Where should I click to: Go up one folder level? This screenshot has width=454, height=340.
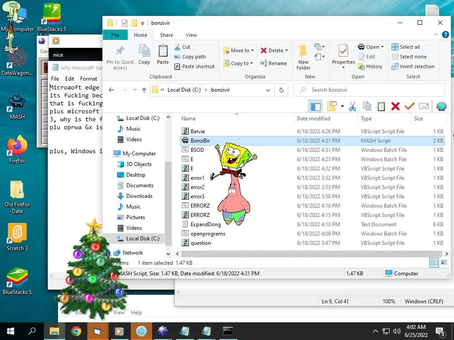point(144,90)
